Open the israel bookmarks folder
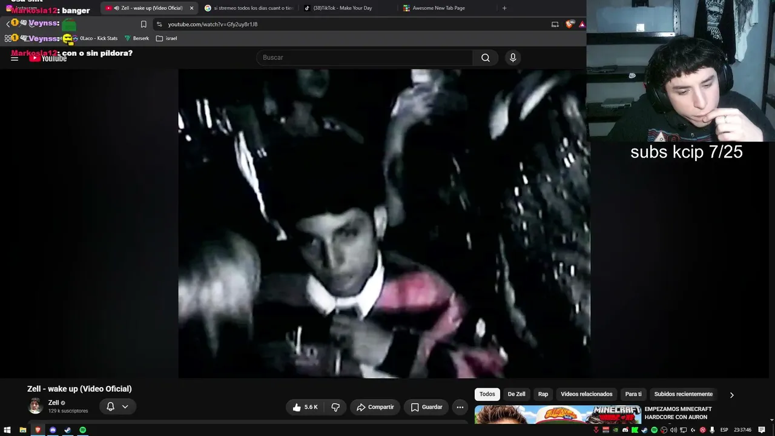 click(167, 38)
